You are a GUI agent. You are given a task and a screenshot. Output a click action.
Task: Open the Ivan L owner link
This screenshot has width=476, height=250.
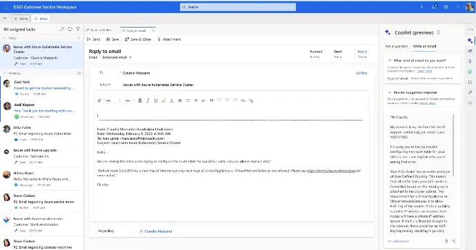pyautogui.click(x=362, y=52)
